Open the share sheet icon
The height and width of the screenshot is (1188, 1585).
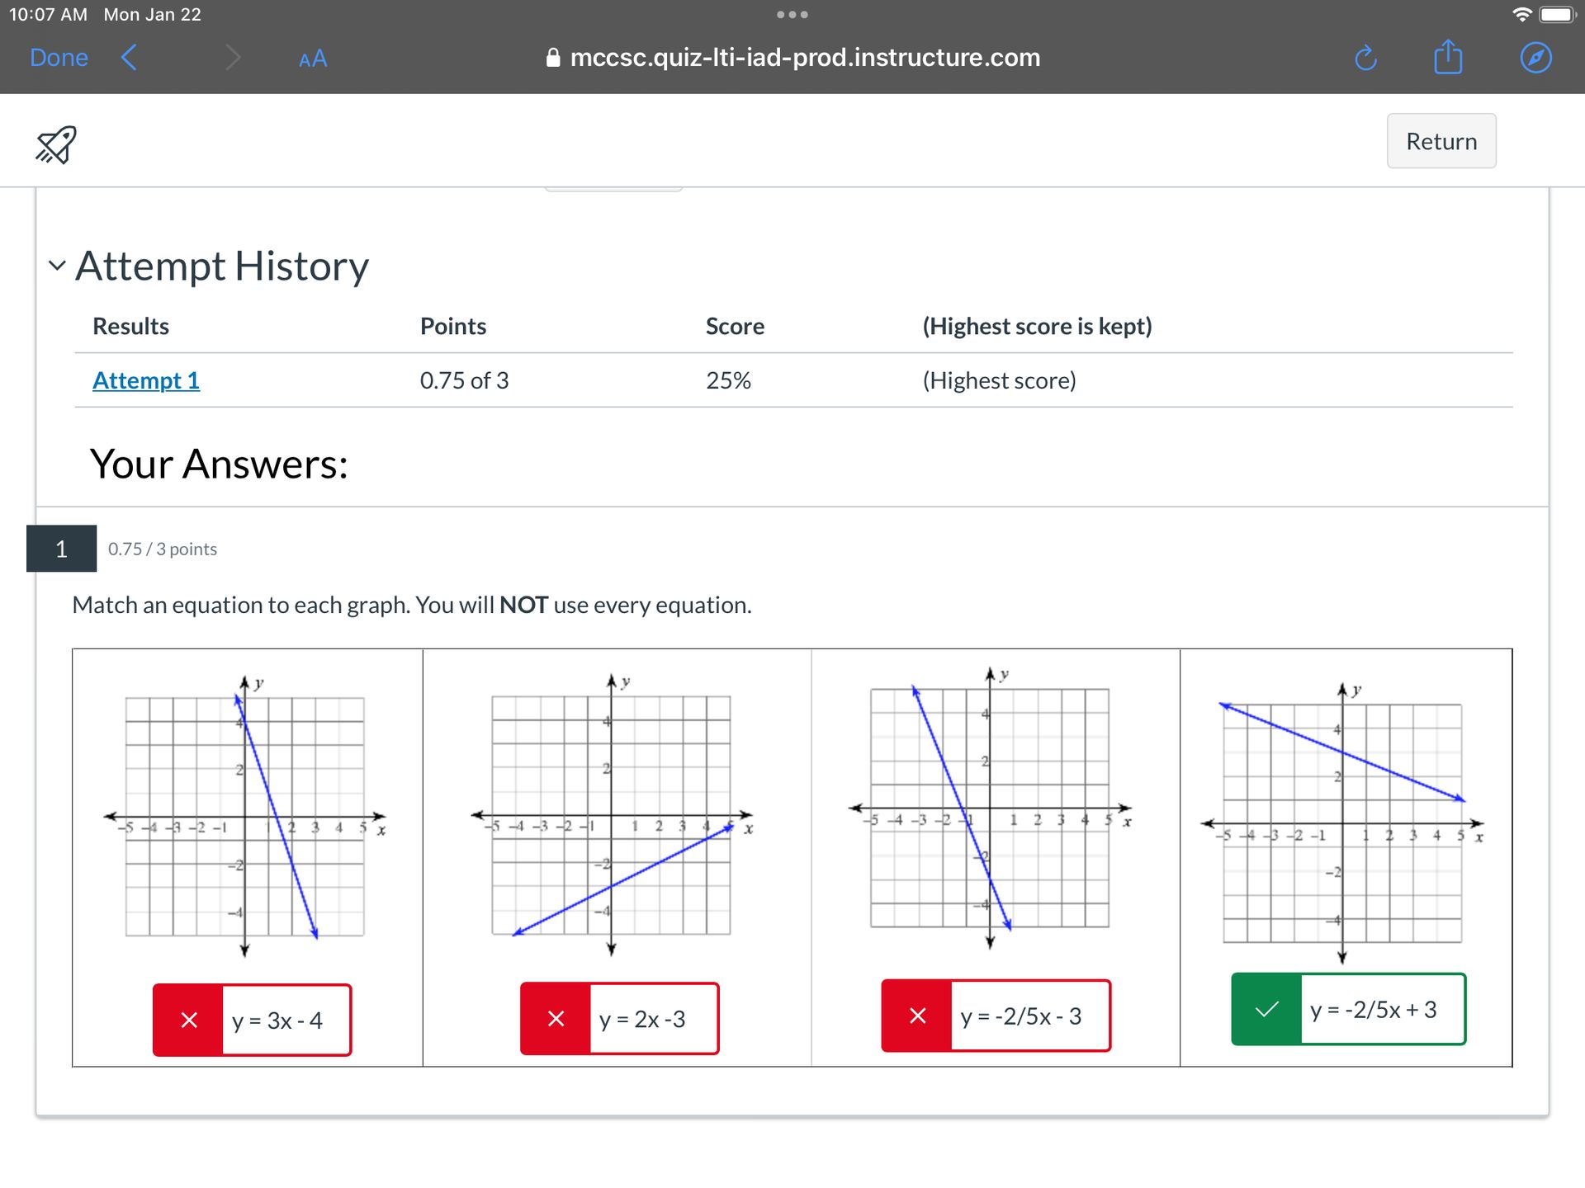[x=1447, y=58]
